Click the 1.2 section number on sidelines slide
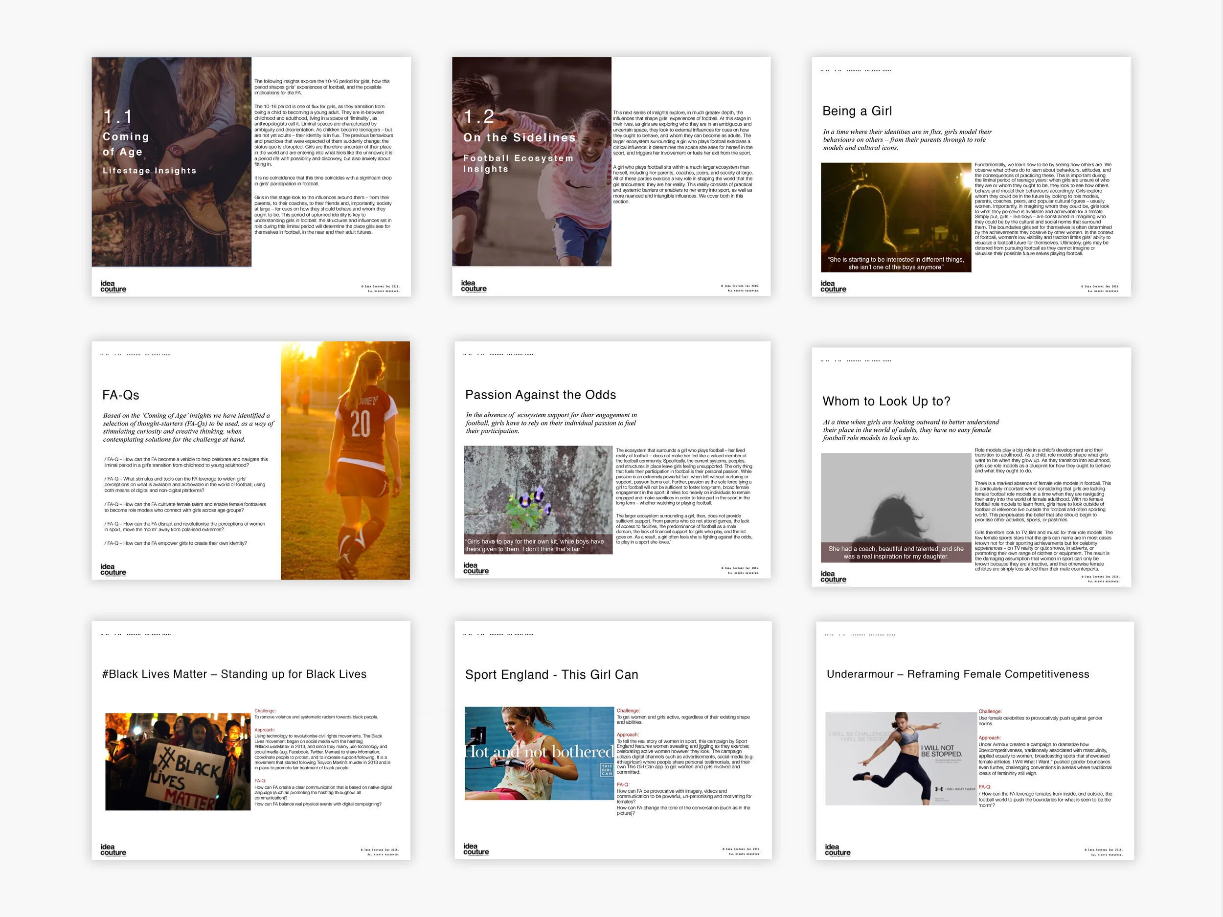The height and width of the screenshot is (917, 1223). (x=479, y=116)
